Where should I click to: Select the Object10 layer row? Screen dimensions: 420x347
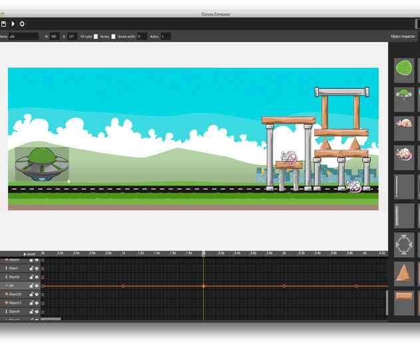tap(20, 294)
